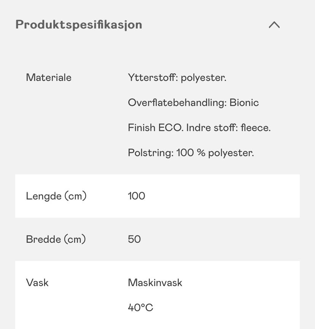Click the Produktspesifikasjon heading
The width and height of the screenshot is (315, 329).
click(79, 25)
